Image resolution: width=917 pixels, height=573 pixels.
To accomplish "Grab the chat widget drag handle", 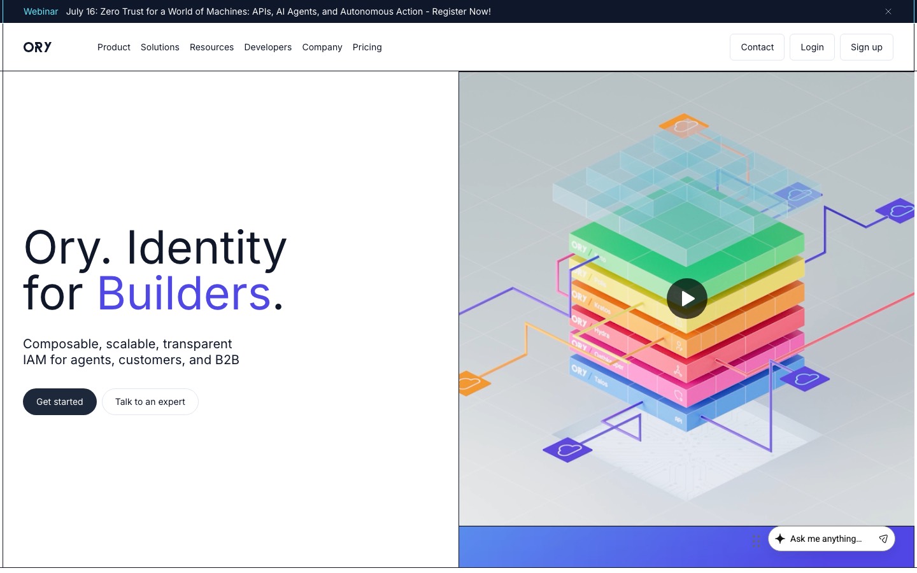I will (x=757, y=541).
